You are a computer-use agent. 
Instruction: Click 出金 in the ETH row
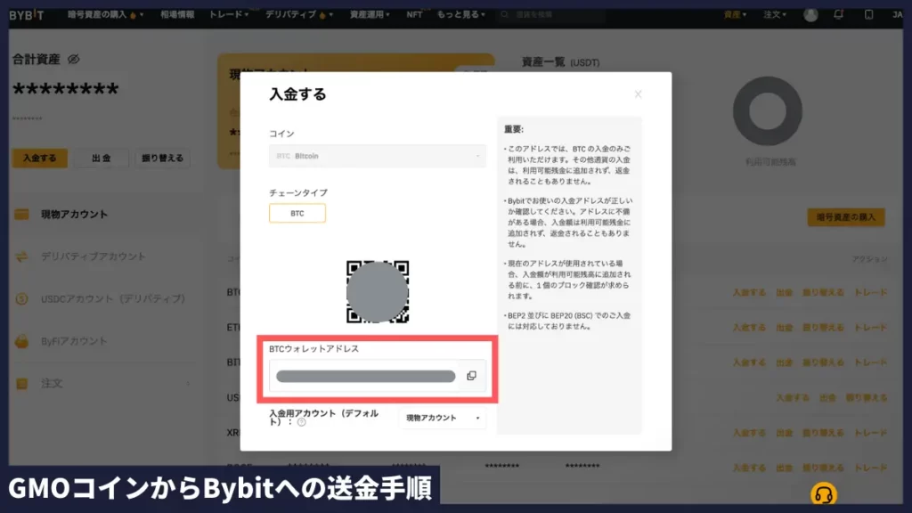click(784, 328)
